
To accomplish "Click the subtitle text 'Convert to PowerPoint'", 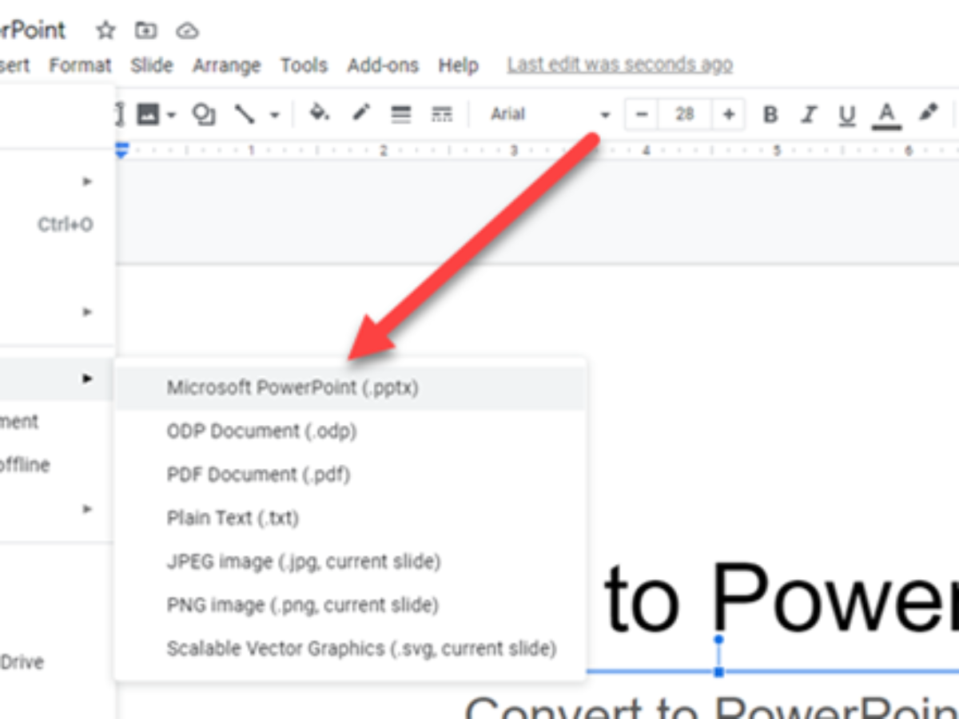I will tap(711, 707).
